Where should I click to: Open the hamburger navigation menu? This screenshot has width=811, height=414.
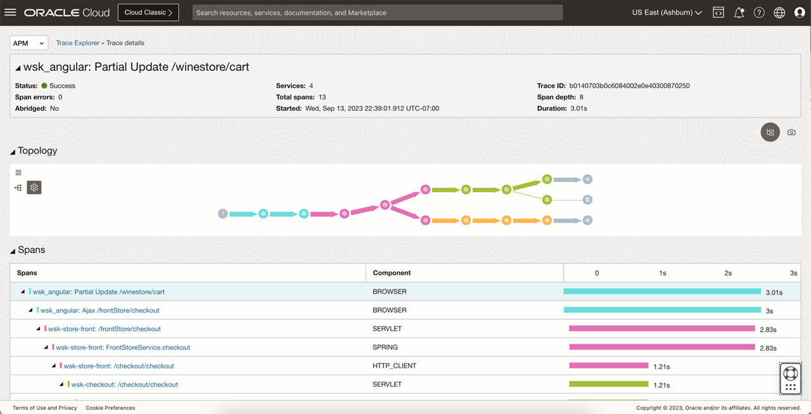click(x=10, y=12)
